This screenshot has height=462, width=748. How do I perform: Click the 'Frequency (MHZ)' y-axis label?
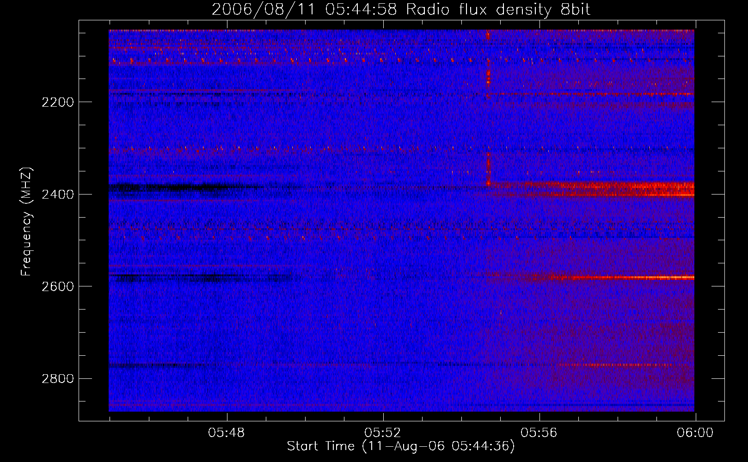(26, 222)
